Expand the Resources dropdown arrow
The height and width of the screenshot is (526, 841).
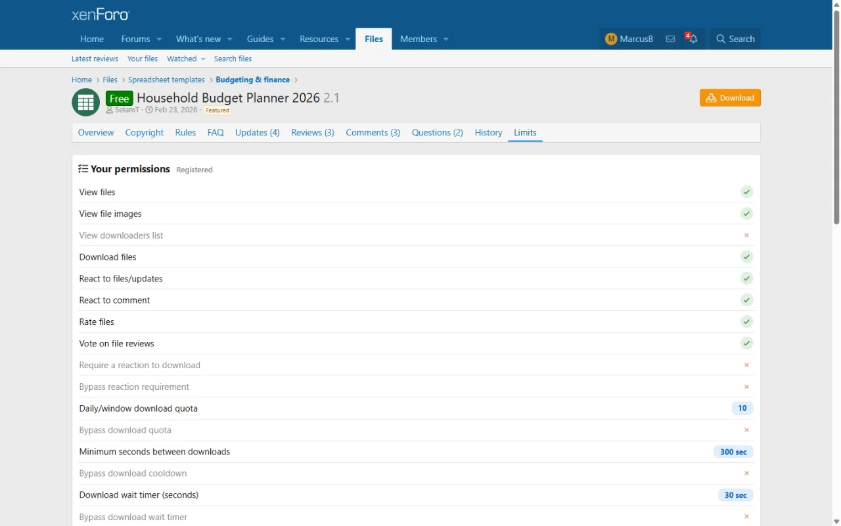tap(348, 39)
